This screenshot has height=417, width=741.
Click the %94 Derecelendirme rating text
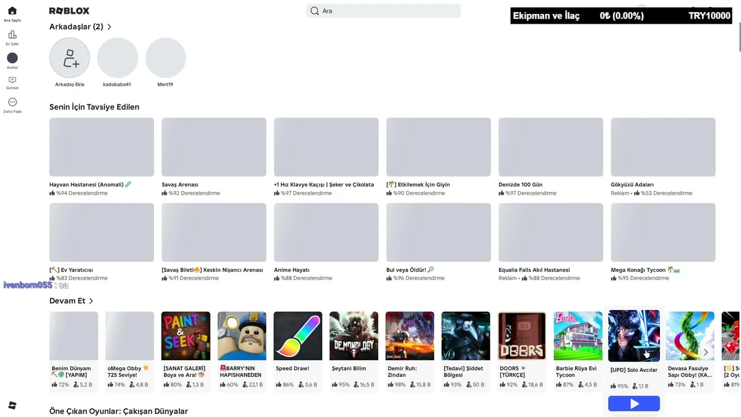(82, 193)
